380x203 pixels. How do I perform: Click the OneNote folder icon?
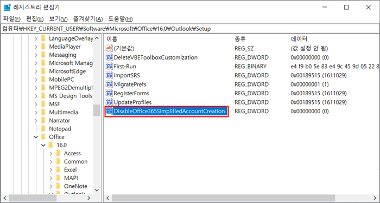(x=58, y=186)
